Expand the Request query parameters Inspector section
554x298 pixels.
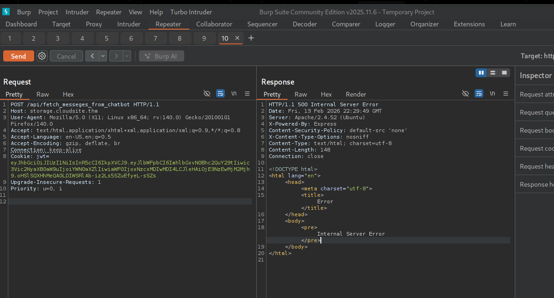pos(536,112)
